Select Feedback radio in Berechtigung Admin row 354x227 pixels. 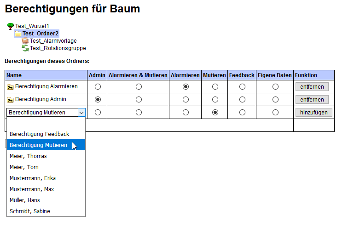coord(242,99)
